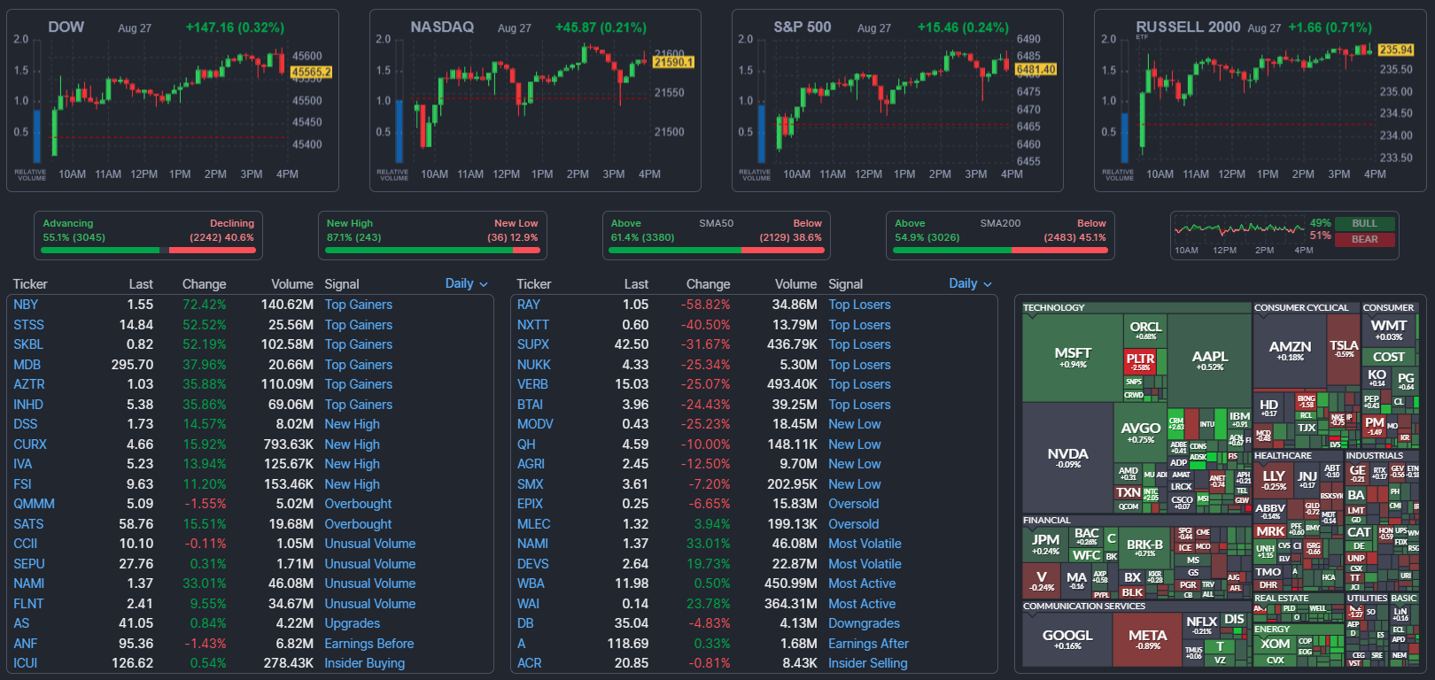Open the NBY ticker link
This screenshot has height=680, width=1435.
26,305
